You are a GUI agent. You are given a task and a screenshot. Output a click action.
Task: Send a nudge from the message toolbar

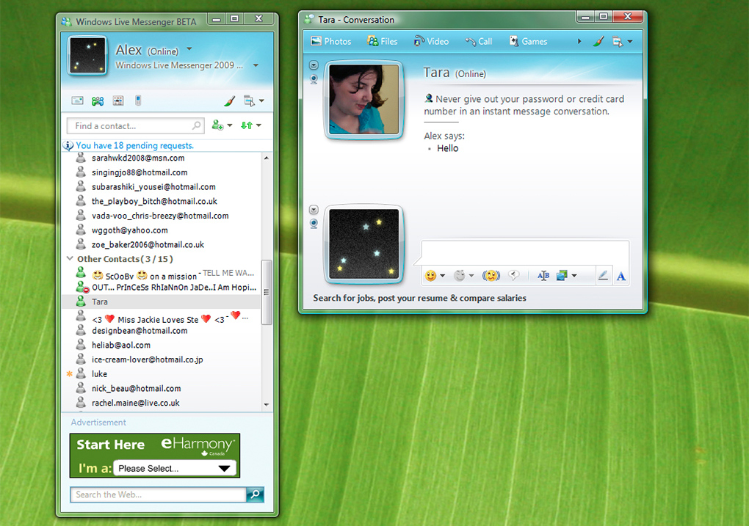tap(491, 276)
